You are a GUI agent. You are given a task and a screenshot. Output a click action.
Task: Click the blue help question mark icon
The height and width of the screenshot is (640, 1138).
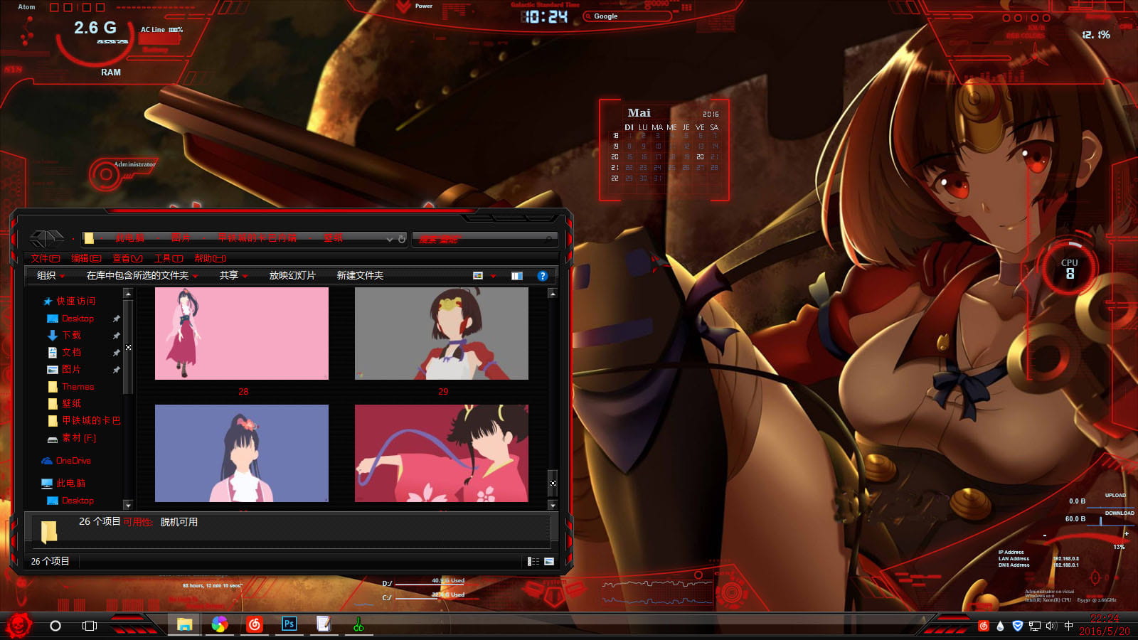(x=542, y=276)
